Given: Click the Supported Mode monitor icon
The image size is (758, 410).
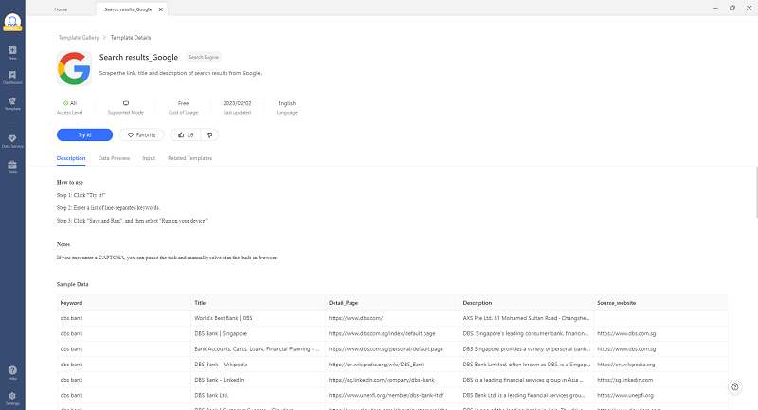Looking at the screenshot, I should pos(126,103).
